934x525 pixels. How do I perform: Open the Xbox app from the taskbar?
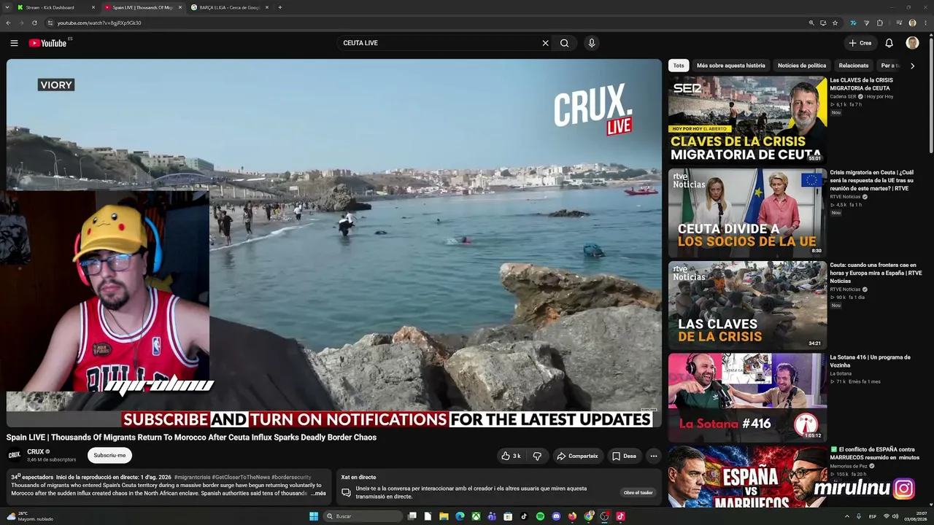[476, 516]
